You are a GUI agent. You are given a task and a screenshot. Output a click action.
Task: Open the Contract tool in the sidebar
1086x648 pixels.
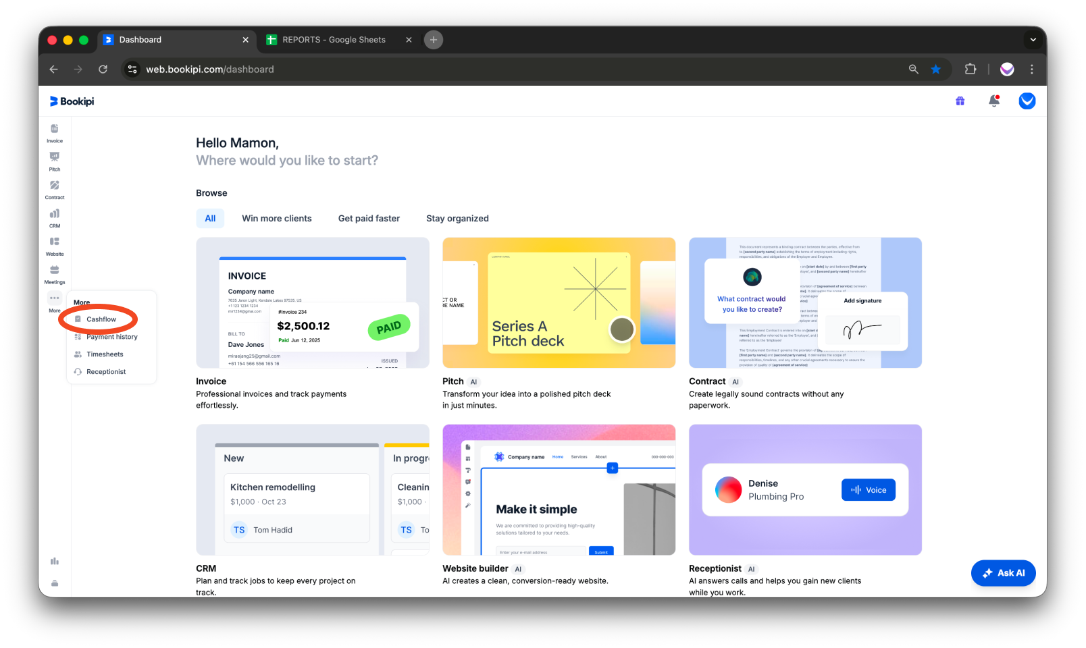click(54, 189)
